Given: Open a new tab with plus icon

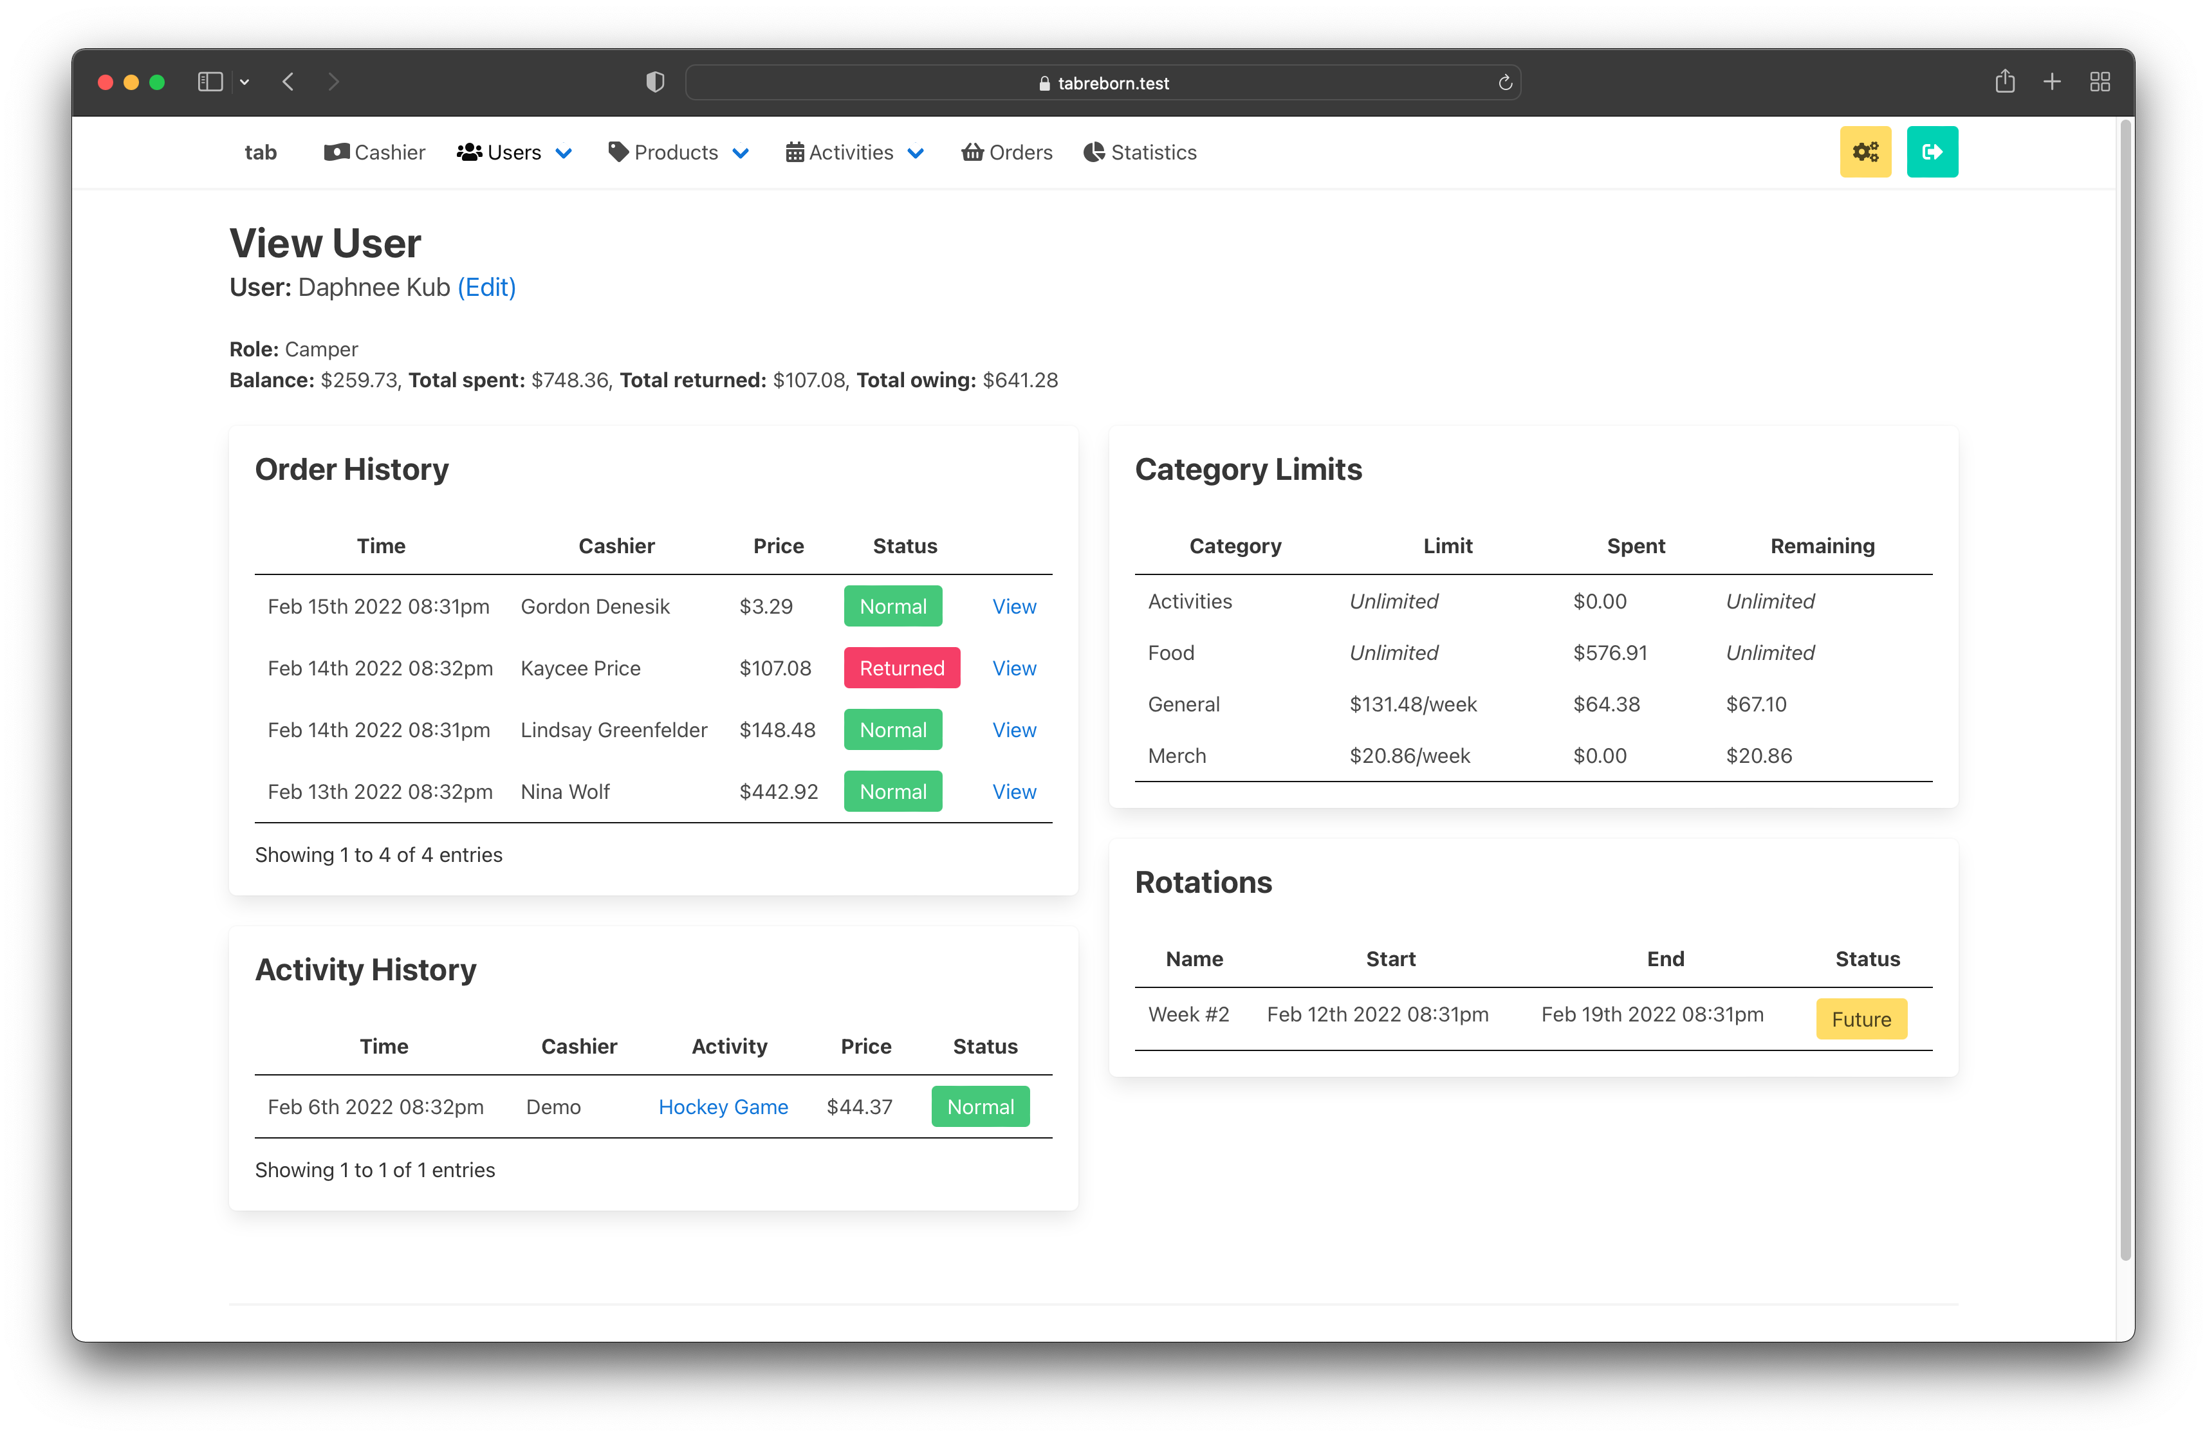Looking at the screenshot, I should tap(2052, 82).
